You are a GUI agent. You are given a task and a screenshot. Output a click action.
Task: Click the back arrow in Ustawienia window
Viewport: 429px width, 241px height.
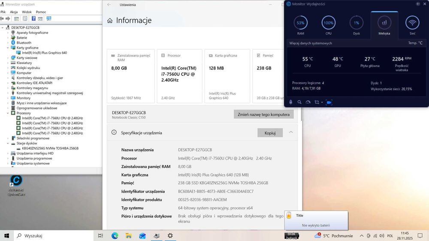coord(109,5)
